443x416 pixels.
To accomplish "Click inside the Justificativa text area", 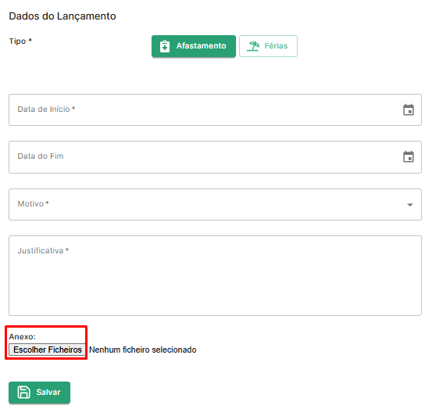I will pos(215,276).
